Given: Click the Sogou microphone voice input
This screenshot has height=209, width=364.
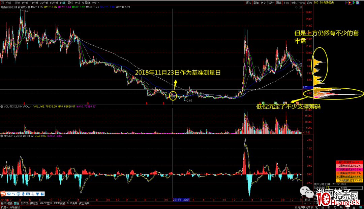Looking at the screenshot, I should tap(23, 194).
